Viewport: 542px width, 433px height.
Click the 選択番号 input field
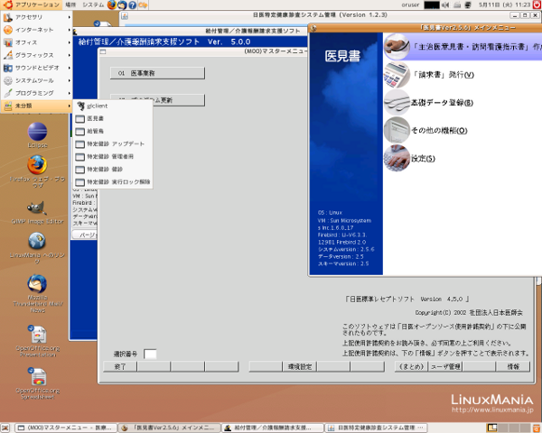pyautogui.click(x=150, y=355)
